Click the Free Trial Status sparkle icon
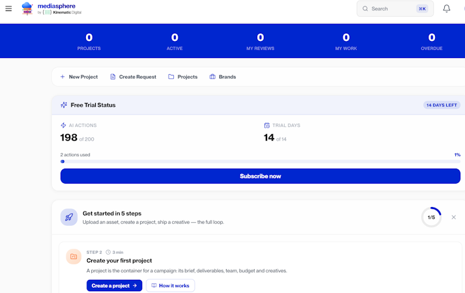Viewport: 465px width, 293px height. 64,105
